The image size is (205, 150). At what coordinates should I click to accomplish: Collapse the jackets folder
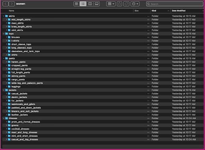4,90
